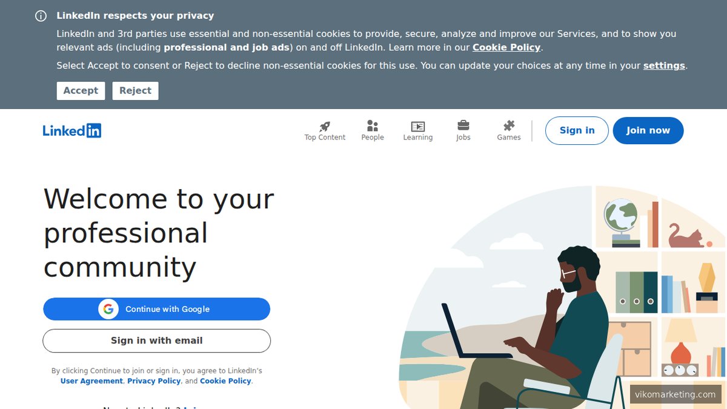Open the Cookie Policy link
Screen dimensions: 727x409
[x=506, y=47]
